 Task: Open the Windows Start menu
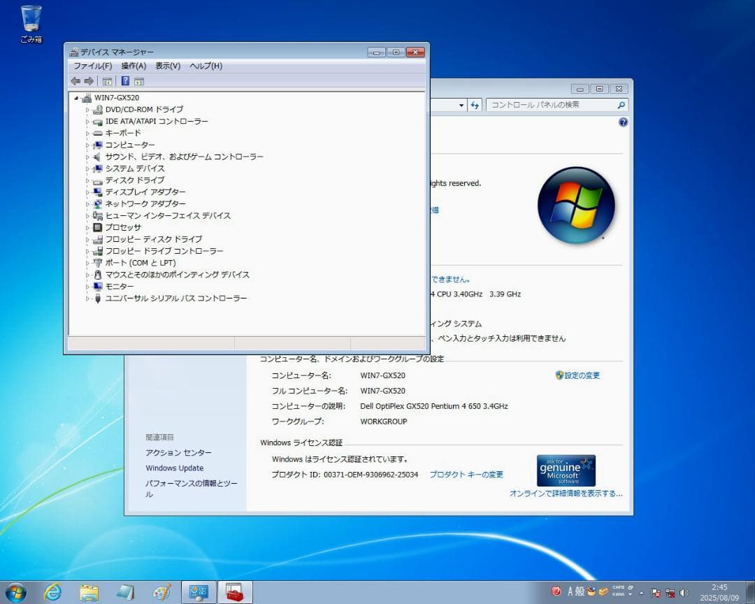coord(15,592)
